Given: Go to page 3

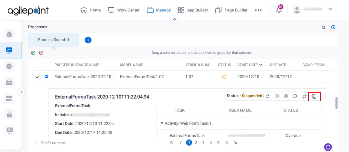Looking at the screenshot, I should [x=203, y=143].
